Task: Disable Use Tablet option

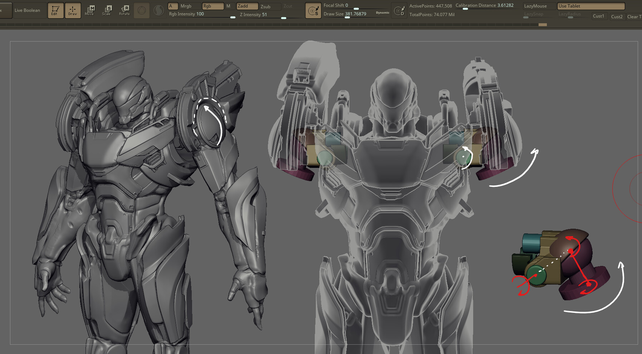Action: (x=590, y=6)
